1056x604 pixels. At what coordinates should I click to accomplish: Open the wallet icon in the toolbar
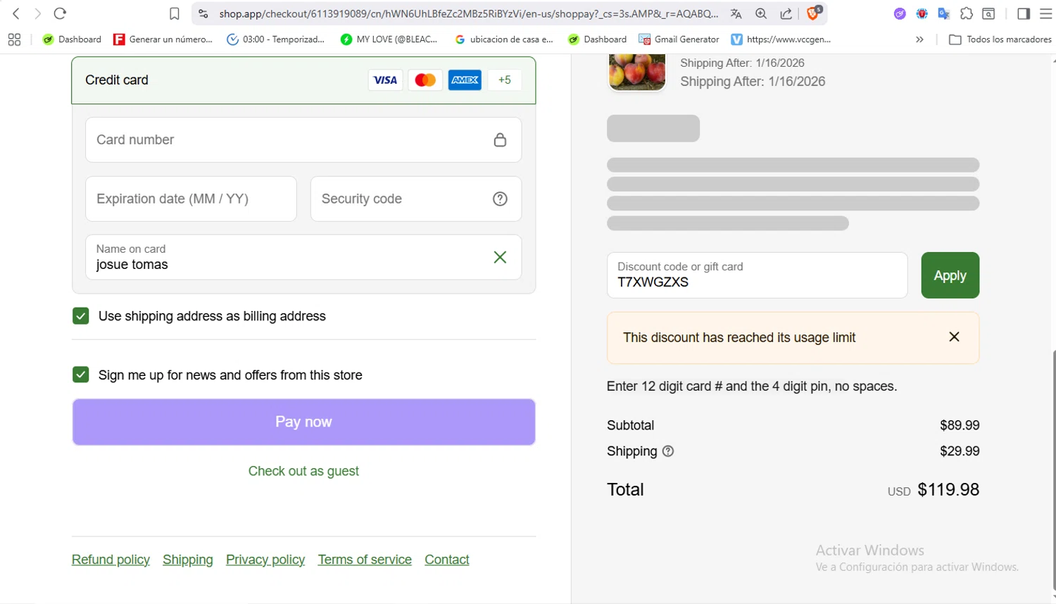[988, 13]
